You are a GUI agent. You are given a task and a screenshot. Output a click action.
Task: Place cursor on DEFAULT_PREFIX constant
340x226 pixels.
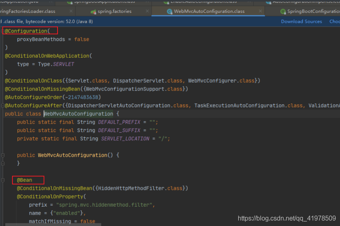pos(120,122)
